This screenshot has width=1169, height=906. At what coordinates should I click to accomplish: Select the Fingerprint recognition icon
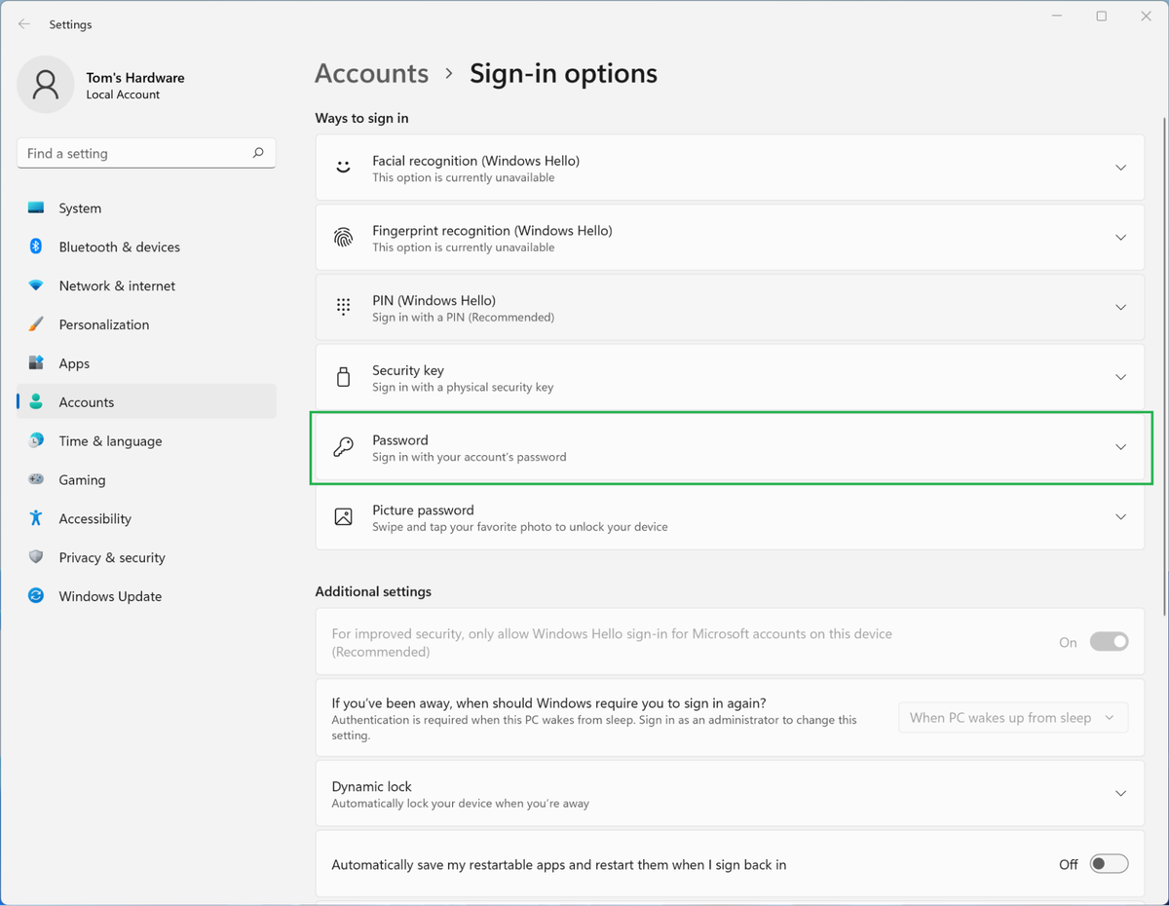(343, 237)
